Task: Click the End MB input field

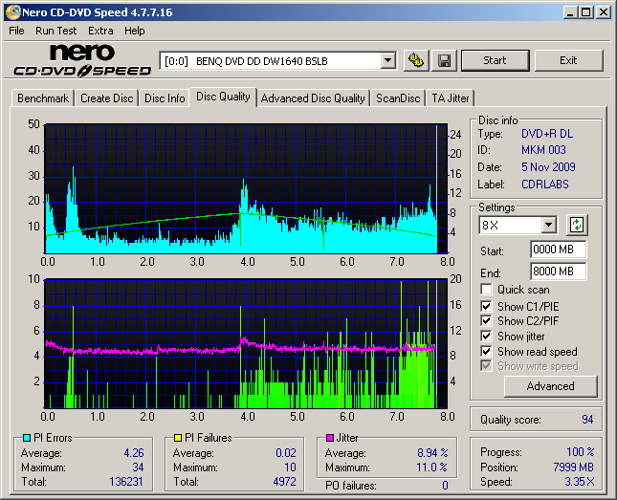Action: click(x=558, y=272)
